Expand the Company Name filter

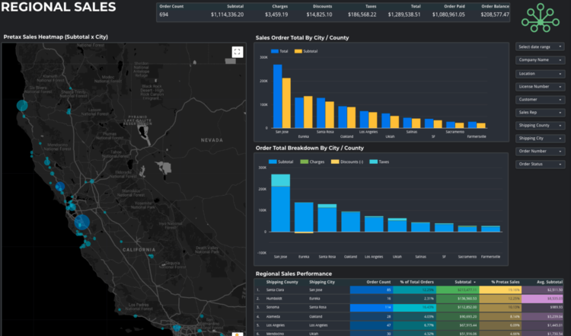(540, 60)
